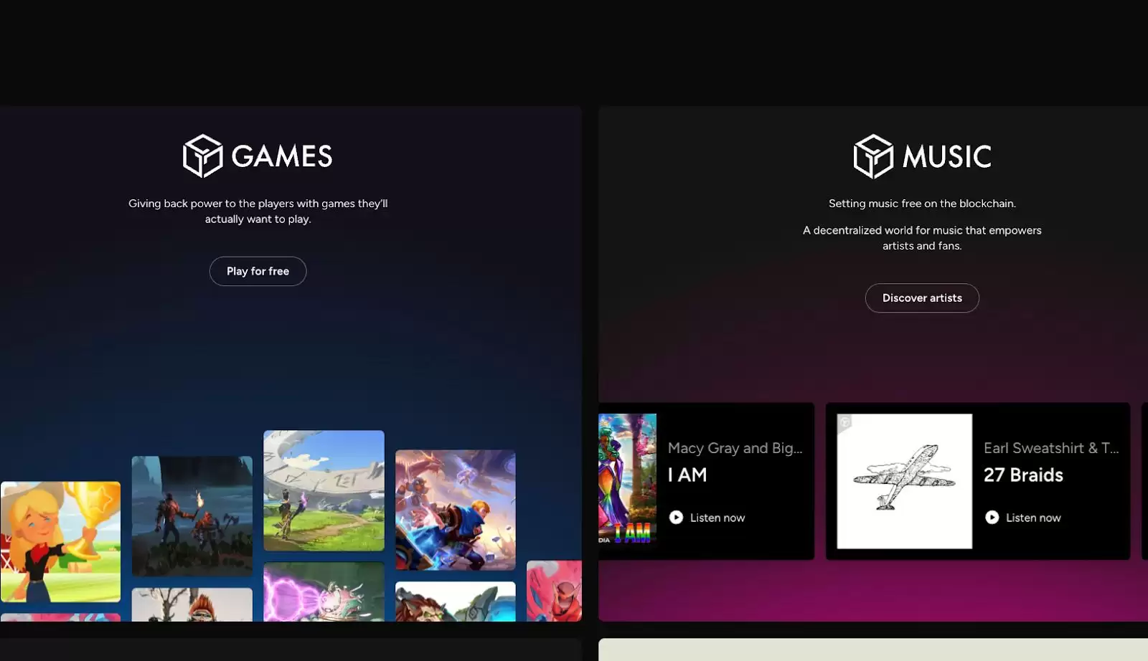Screen dimensions: 1148x661
Task: Click the cube logo beside GAMES
Action: coord(202,156)
